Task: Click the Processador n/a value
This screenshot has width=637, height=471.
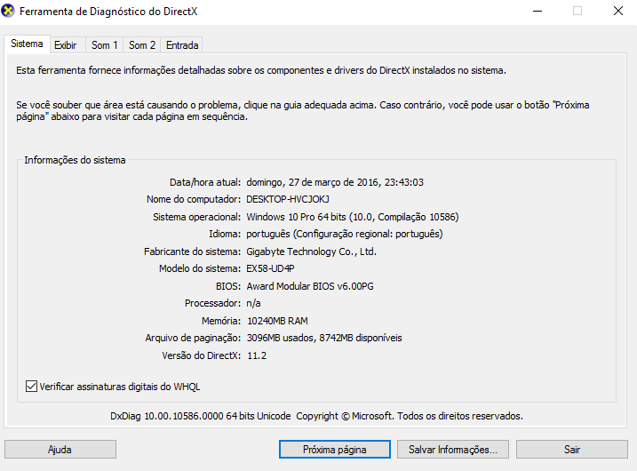Action: (253, 303)
